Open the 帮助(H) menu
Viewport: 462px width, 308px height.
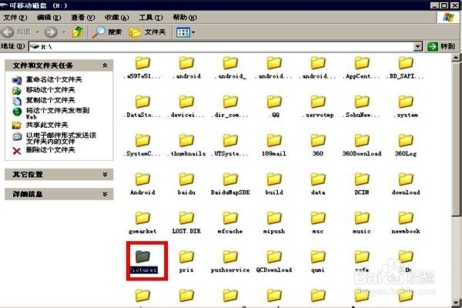click(x=185, y=18)
